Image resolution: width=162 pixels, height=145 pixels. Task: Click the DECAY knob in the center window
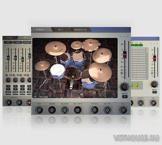coord(107,110)
